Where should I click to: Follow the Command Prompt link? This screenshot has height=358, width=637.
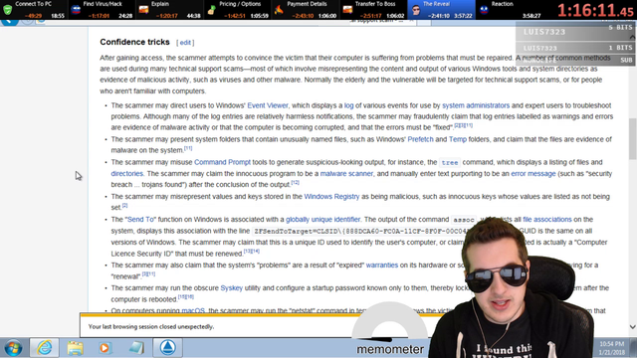tap(222, 162)
